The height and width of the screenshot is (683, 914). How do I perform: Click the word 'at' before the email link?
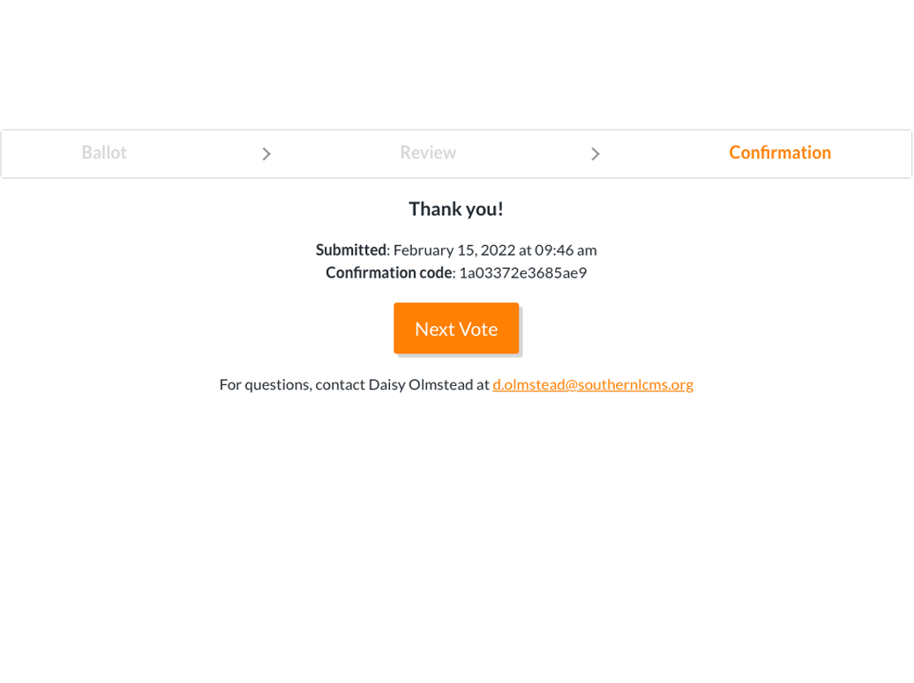(x=483, y=384)
